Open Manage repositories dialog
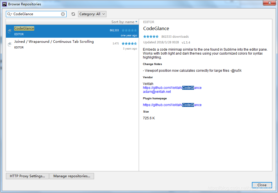Screen dimensions: 278x193 72,176
